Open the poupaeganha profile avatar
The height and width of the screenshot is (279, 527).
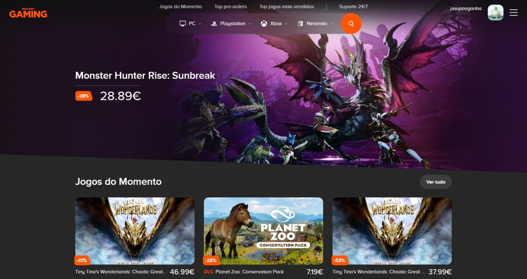click(495, 13)
